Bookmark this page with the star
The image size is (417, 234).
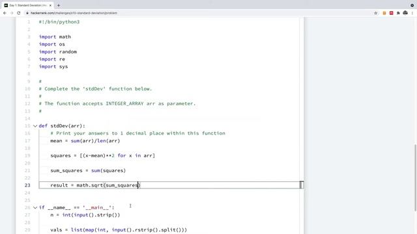376,13
